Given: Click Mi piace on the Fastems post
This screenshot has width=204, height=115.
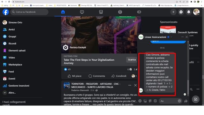Looking at the screenshot, I should tap(74, 76).
